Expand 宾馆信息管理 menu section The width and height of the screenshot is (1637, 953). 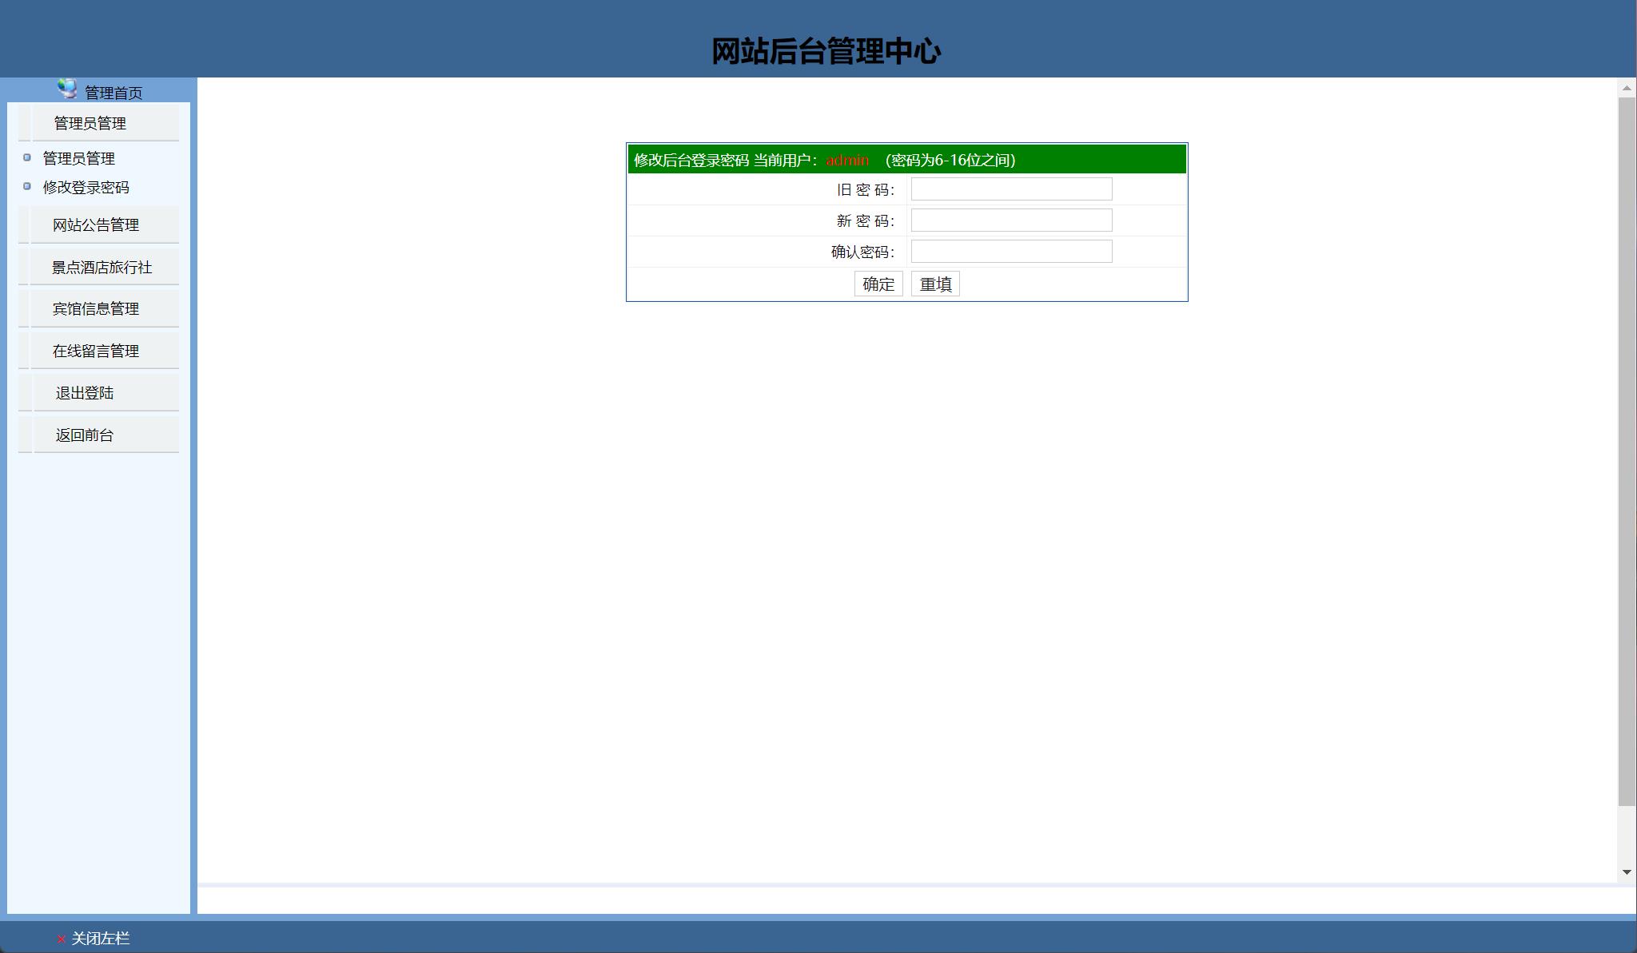[x=96, y=308]
